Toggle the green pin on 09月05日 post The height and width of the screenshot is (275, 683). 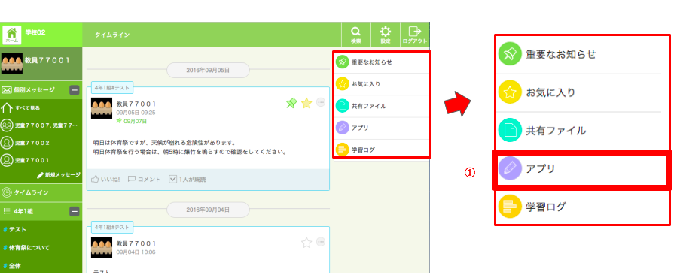291,103
